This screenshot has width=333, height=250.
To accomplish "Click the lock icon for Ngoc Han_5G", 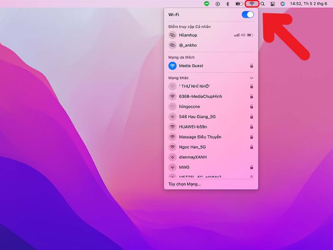I will (252, 147).
